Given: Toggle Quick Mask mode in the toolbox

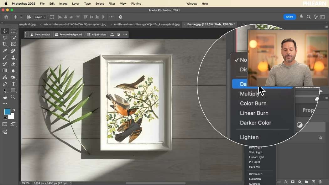Looking at the screenshot, I should (5, 124).
